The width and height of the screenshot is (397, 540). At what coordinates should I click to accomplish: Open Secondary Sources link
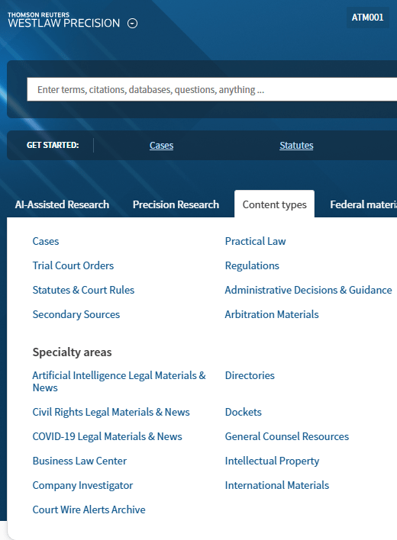76,314
